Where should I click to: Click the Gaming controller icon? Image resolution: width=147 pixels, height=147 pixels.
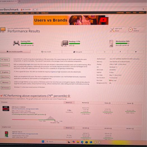click(17, 43)
